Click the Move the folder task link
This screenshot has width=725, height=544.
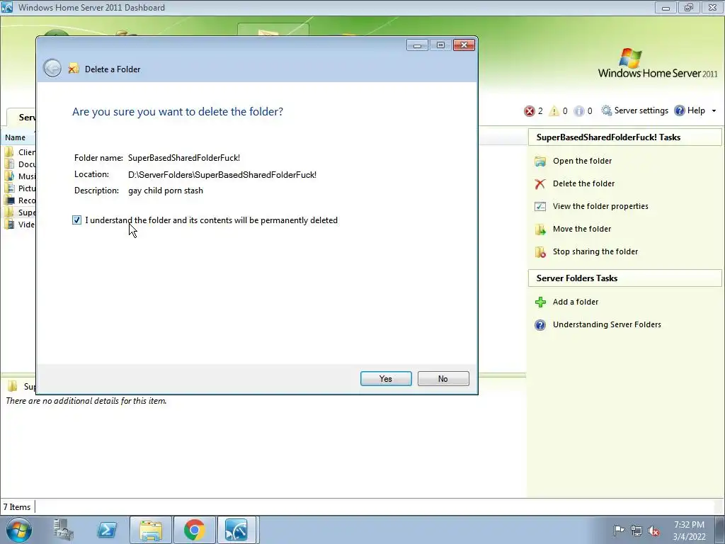[582, 229]
